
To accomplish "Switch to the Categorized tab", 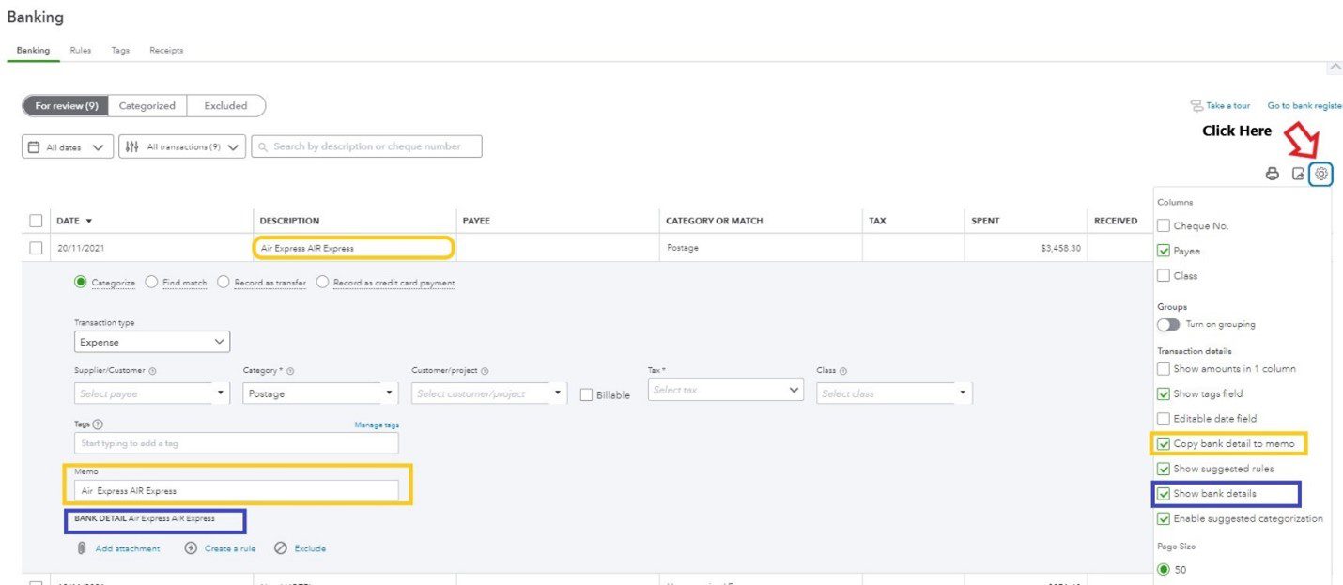I will point(147,105).
